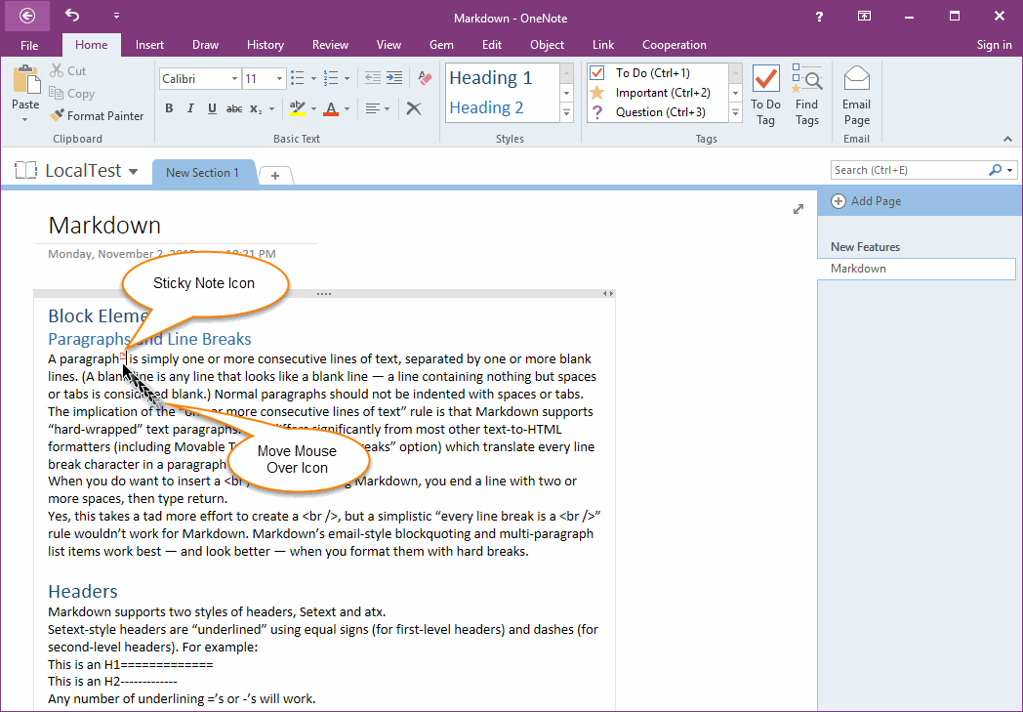Click the Back arrow button in title bar

(x=26, y=16)
